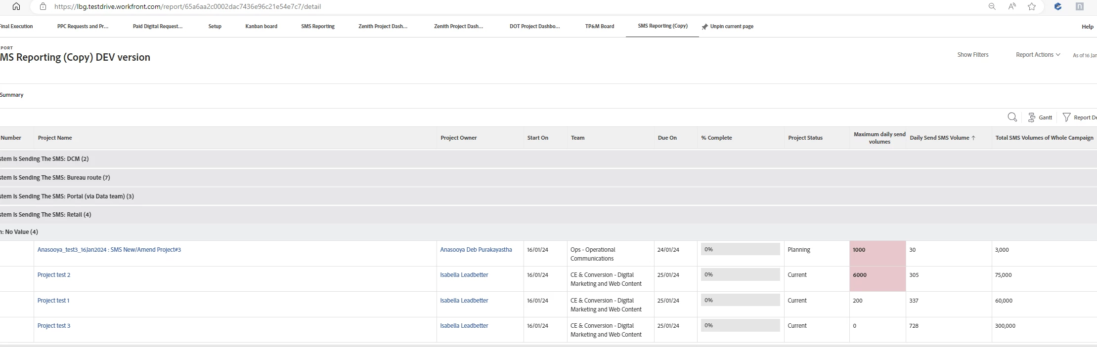This screenshot has height=347, width=1097.
Task: View site information lock icon
Action: click(x=43, y=6)
